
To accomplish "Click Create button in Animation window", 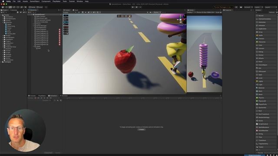I will click(142, 130).
